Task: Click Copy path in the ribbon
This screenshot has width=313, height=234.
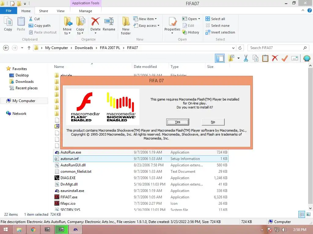Action: point(39,26)
